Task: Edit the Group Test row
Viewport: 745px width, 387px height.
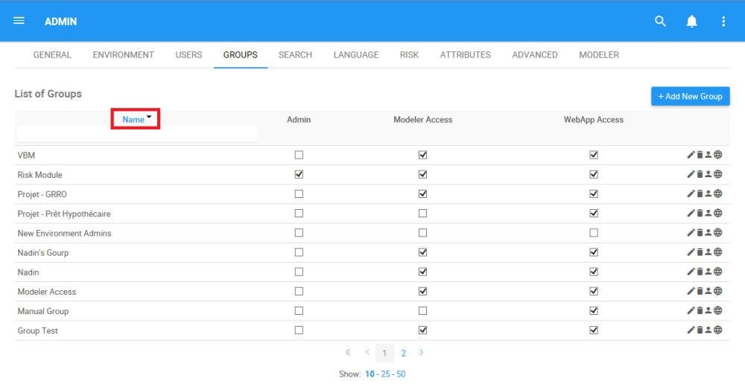Action: tap(691, 330)
